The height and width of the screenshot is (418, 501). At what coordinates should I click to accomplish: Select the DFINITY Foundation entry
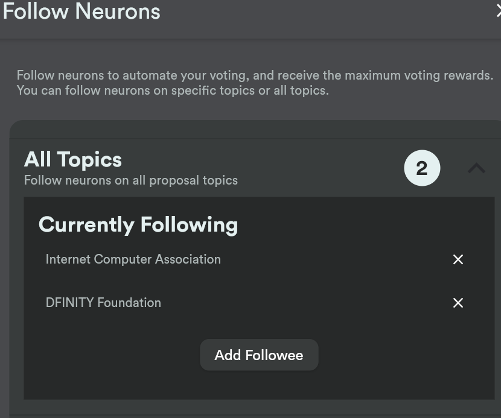pyautogui.click(x=103, y=303)
